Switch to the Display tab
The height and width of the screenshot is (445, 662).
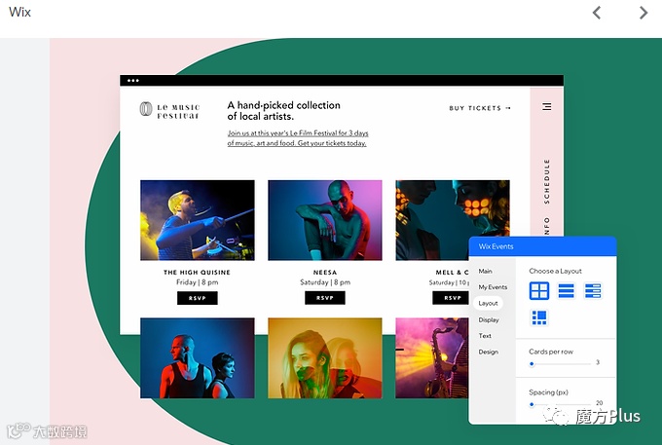[489, 319]
